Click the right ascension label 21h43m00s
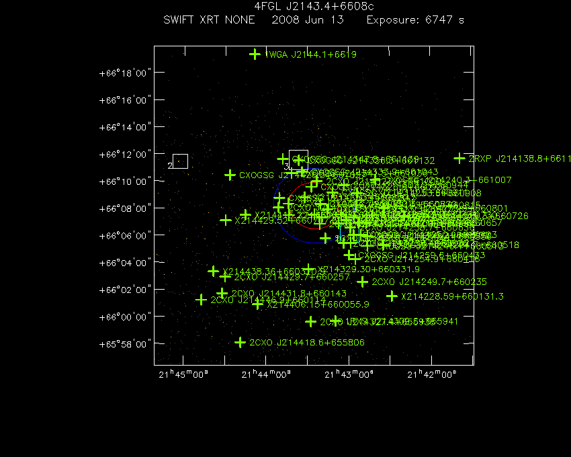 349,374
